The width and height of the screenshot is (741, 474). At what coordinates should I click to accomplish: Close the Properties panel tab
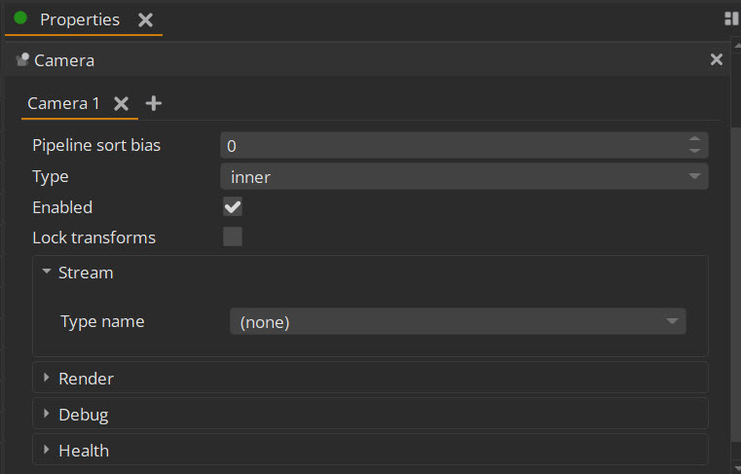145,19
